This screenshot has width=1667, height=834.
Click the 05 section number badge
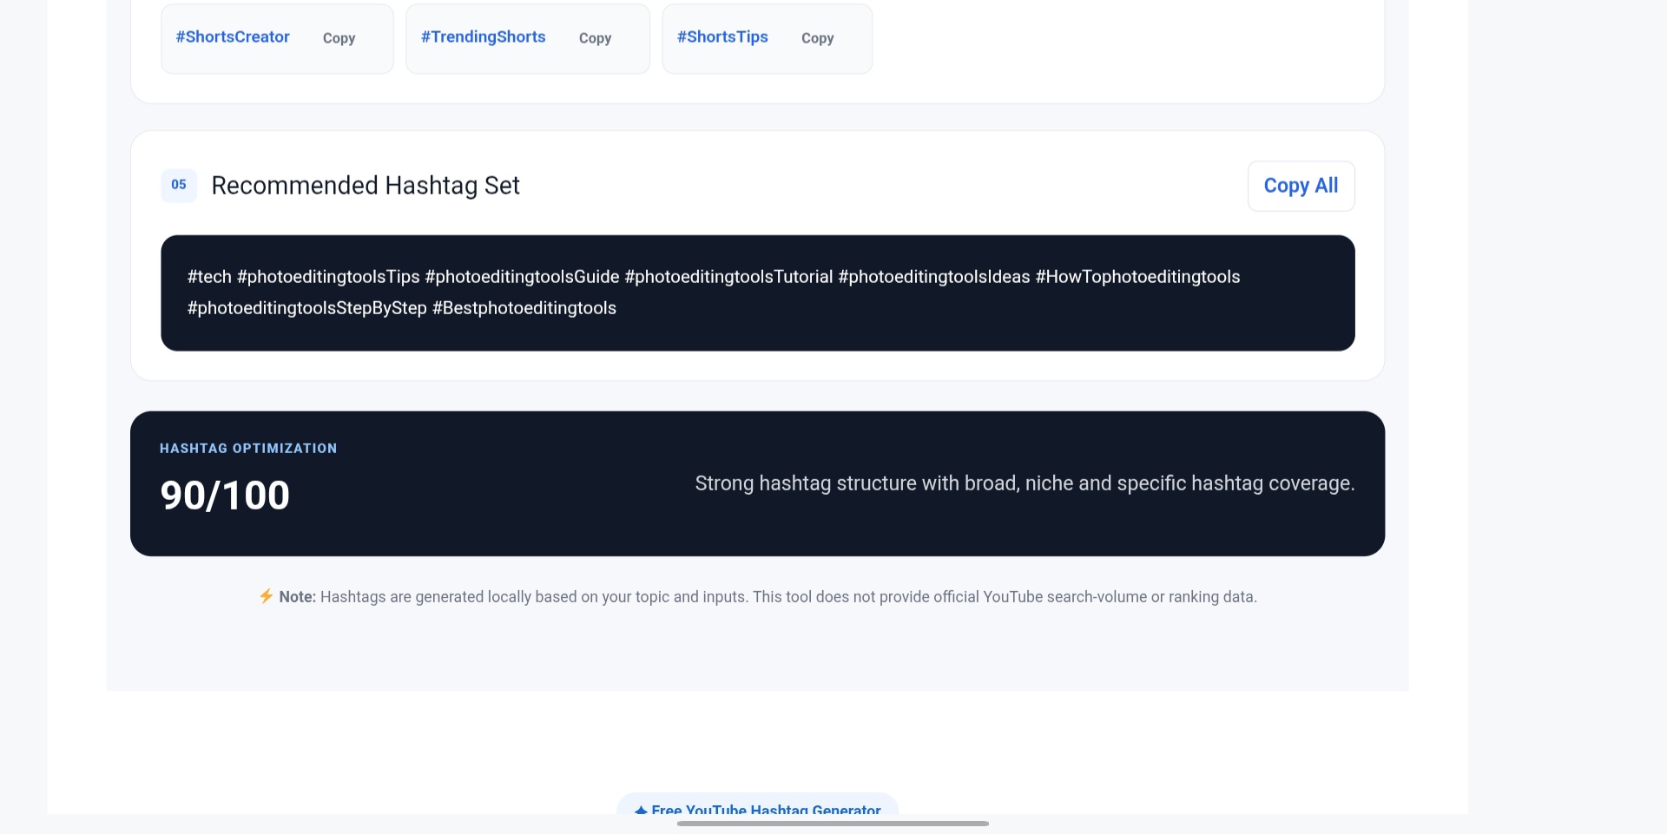pyautogui.click(x=179, y=185)
